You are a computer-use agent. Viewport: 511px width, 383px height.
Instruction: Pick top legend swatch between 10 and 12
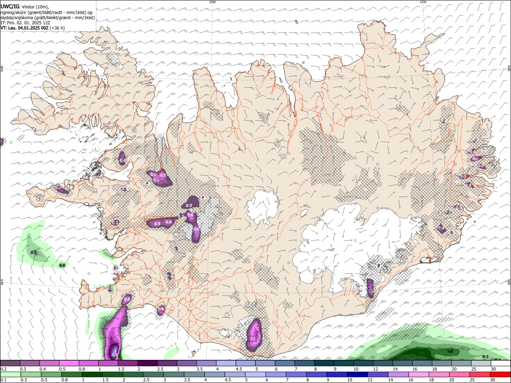click(363, 363)
